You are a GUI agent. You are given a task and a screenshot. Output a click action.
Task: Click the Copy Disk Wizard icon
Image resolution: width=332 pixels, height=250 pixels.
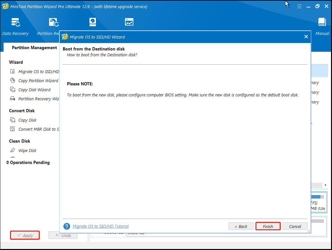13,90
